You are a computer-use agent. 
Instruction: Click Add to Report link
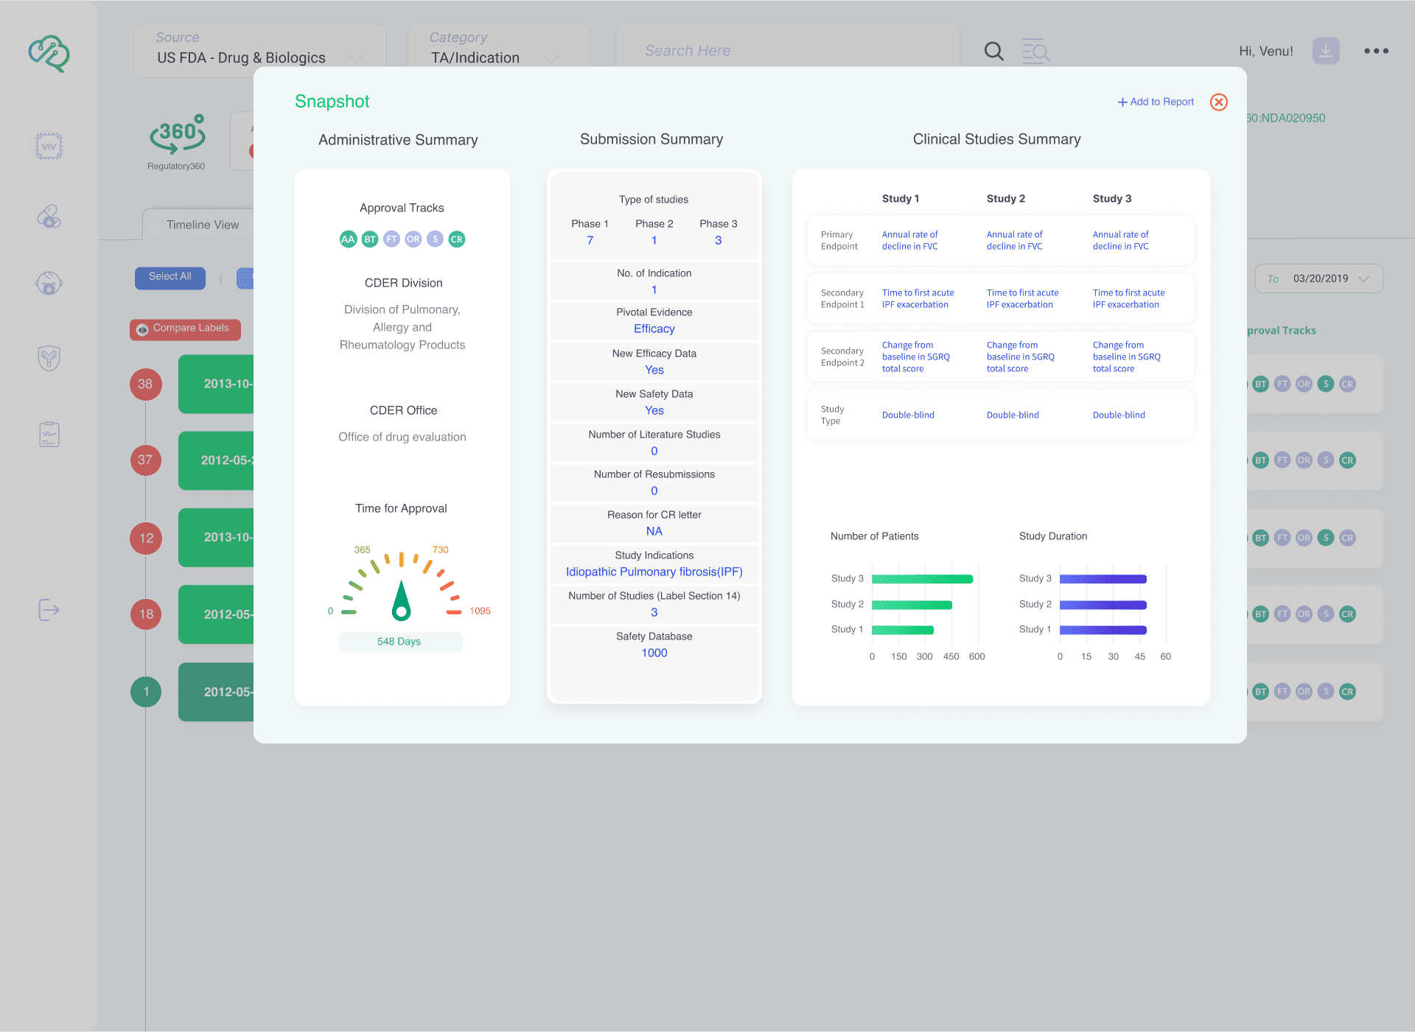1156,102
